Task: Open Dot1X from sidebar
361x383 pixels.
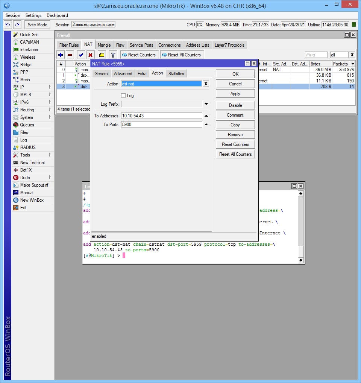Action: [26, 170]
